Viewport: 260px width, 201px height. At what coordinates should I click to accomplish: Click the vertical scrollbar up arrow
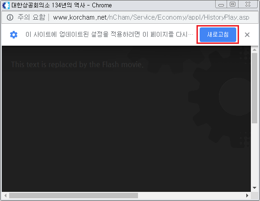[255, 49]
